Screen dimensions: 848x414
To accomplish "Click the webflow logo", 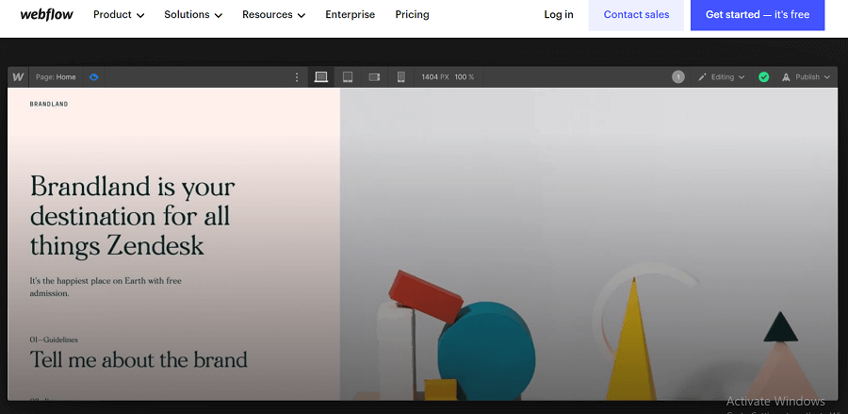I will point(46,14).
